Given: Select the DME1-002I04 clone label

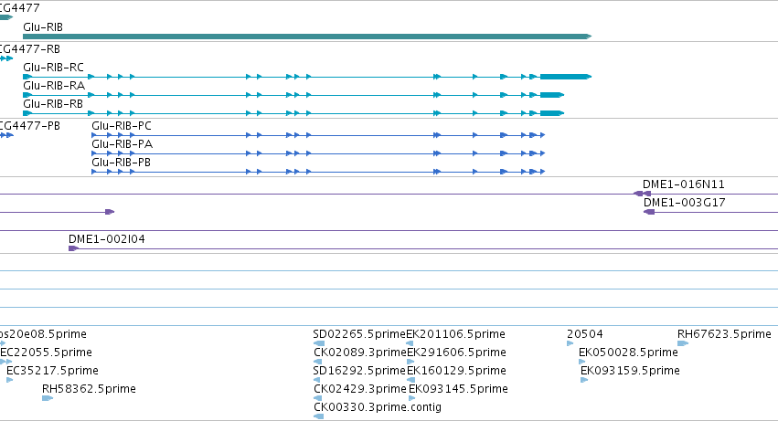Looking at the screenshot, I should tap(107, 239).
